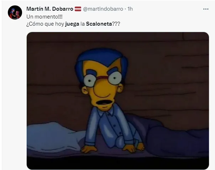The image size is (215, 170).
Task: Click Martín M. Dobarro's profile avatar
Action: [15, 12]
